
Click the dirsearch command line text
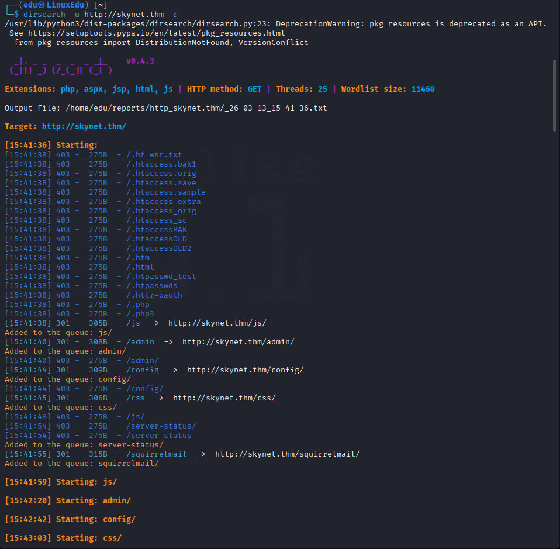tap(101, 15)
